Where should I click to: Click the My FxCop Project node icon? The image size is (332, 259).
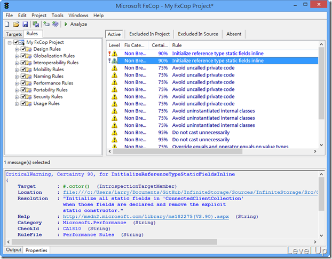click(x=21, y=42)
